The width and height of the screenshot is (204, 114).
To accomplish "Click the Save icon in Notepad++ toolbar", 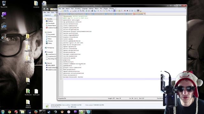I will (x=65, y=11).
